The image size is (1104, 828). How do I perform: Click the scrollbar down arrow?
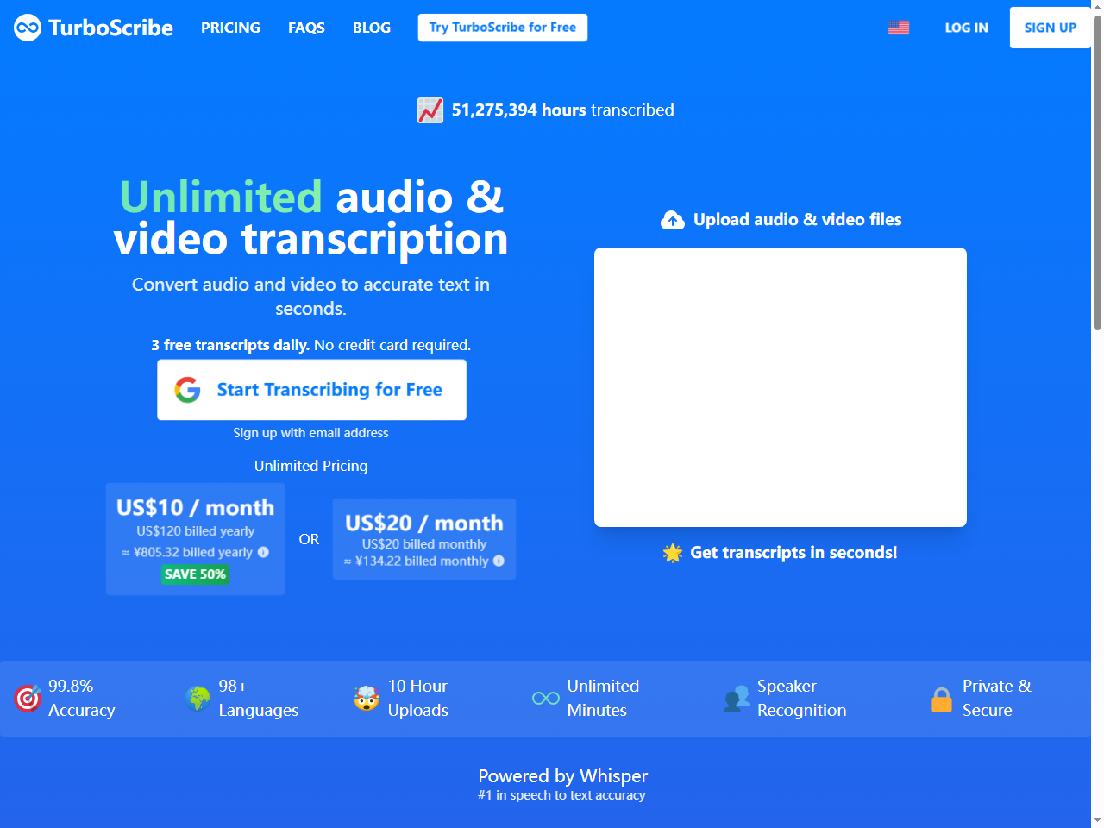click(1097, 820)
